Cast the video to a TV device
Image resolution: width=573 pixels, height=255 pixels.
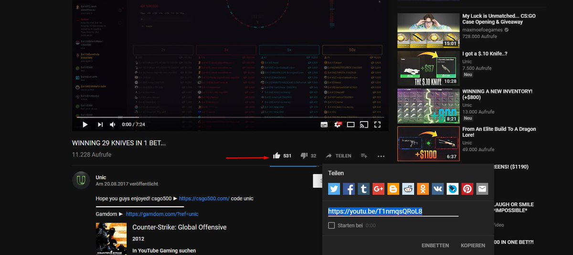[x=364, y=124]
